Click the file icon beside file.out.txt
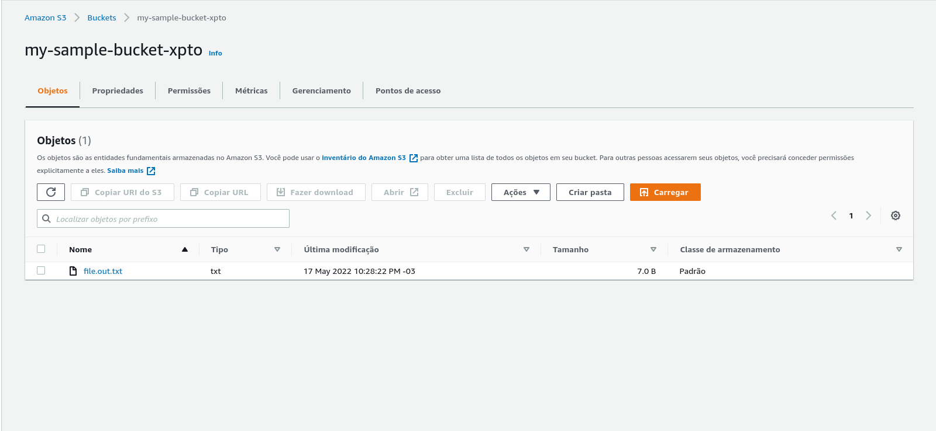This screenshot has width=936, height=431. (x=73, y=271)
